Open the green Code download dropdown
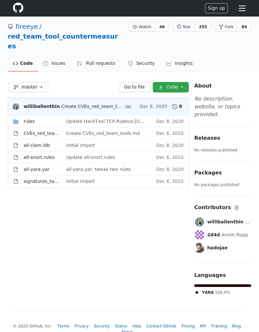Image resolution: width=259 pixels, height=332 pixels. (x=171, y=87)
